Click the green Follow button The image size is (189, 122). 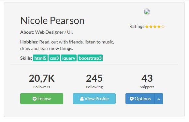pos(42,99)
